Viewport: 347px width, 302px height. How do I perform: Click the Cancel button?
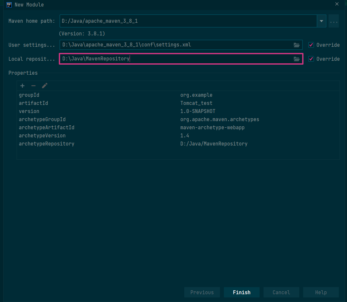coord(281,292)
